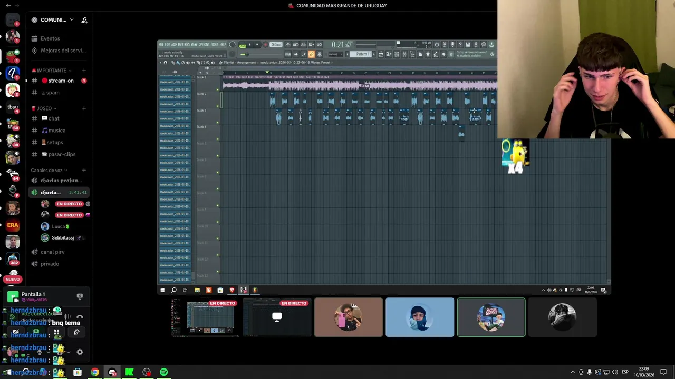Open the Pattern 1 selector dropdown
Screen dimensions: 675x379
361,54
